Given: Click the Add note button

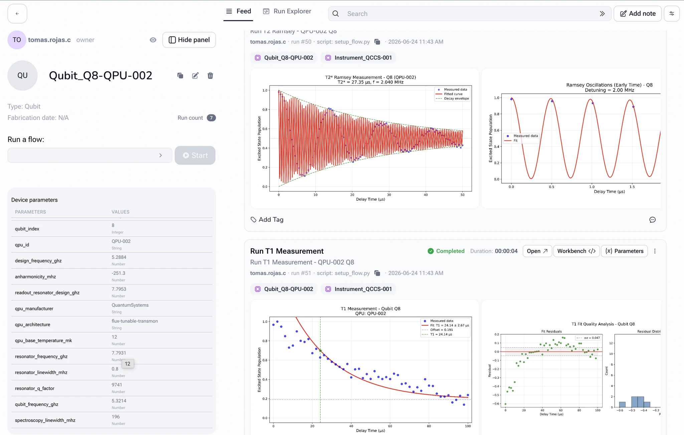Looking at the screenshot, I should click(x=638, y=14).
